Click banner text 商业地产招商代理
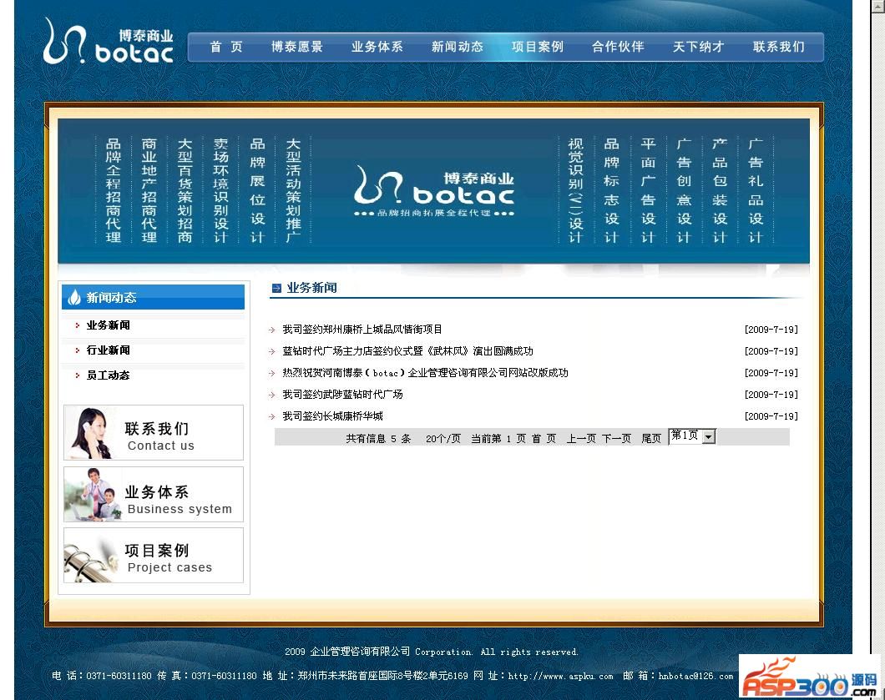 (x=149, y=190)
